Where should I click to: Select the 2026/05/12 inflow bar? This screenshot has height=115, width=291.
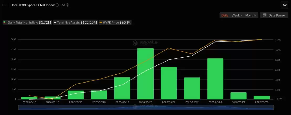point(29,98)
